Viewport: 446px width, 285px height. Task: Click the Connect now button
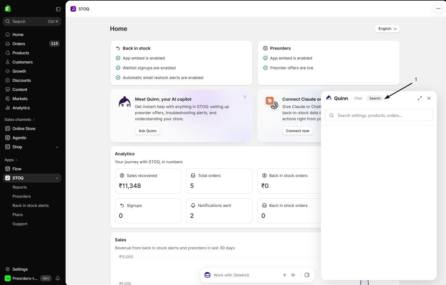(x=297, y=131)
